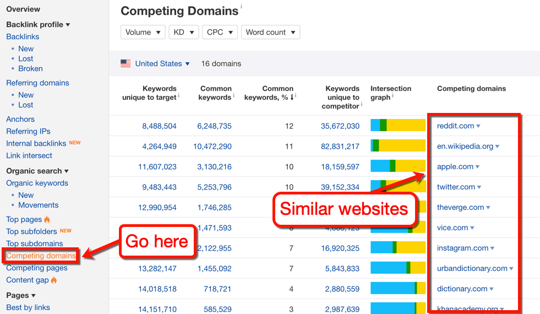Screen dimensions: 540x314
Task: Click the flame icon beside Content gap
Action: point(54,280)
